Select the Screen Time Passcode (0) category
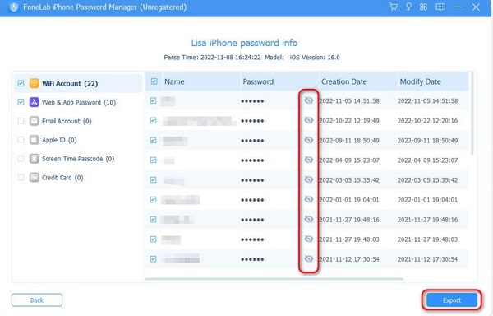 click(x=78, y=159)
